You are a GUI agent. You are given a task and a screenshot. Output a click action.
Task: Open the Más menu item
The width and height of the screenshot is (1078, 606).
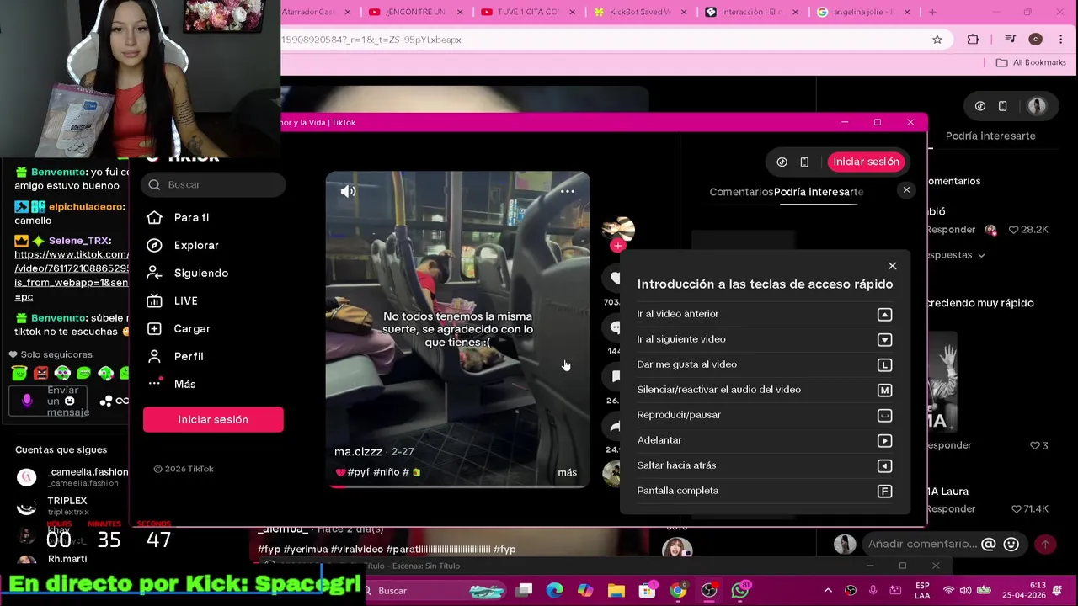[184, 384]
